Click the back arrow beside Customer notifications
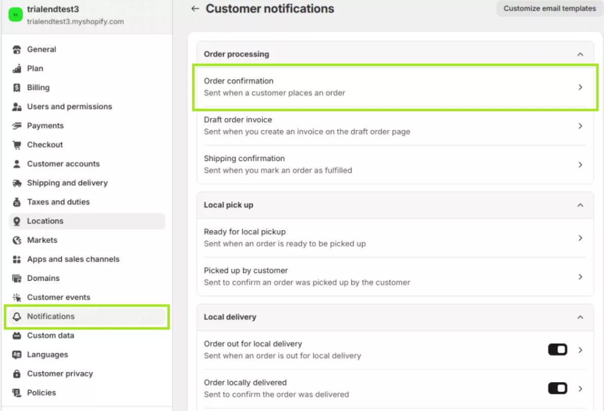 tap(195, 9)
